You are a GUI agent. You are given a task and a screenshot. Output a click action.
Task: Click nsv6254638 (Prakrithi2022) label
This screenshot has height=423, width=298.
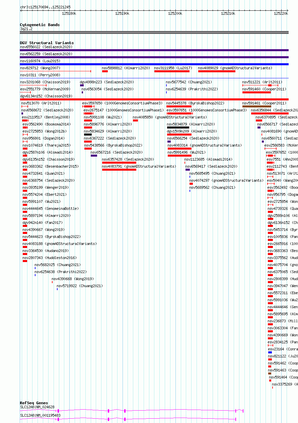pos(61,272)
